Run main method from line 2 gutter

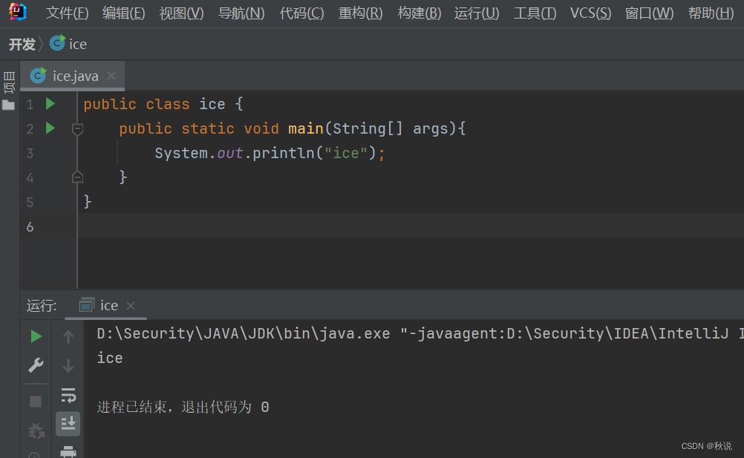[50, 128]
